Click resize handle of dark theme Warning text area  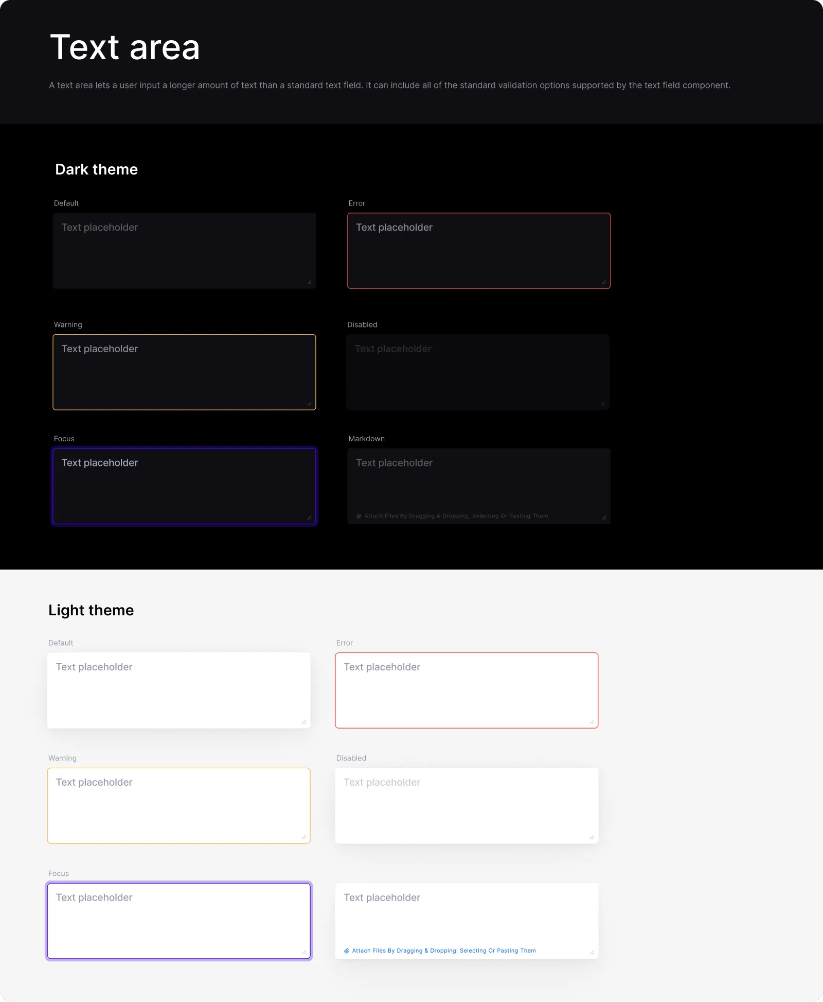[x=309, y=404]
